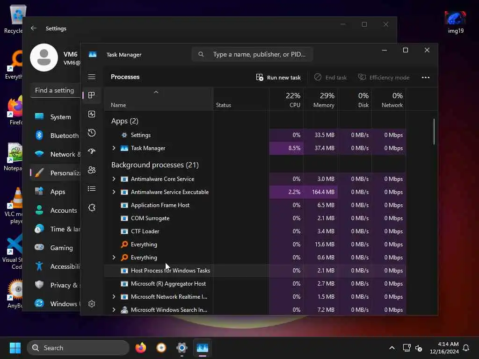Open the App history icon in sidebar
This screenshot has height=359, width=479.
tap(92, 133)
